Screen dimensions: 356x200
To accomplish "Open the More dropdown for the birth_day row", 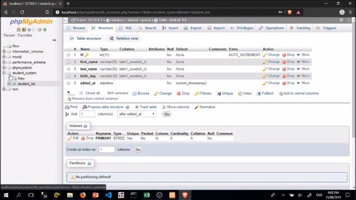I will pyautogui.click(x=303, y=76).
